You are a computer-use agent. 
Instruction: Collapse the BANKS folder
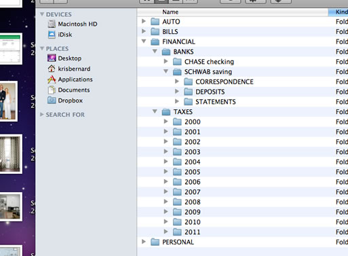click(x=155, y=52)
